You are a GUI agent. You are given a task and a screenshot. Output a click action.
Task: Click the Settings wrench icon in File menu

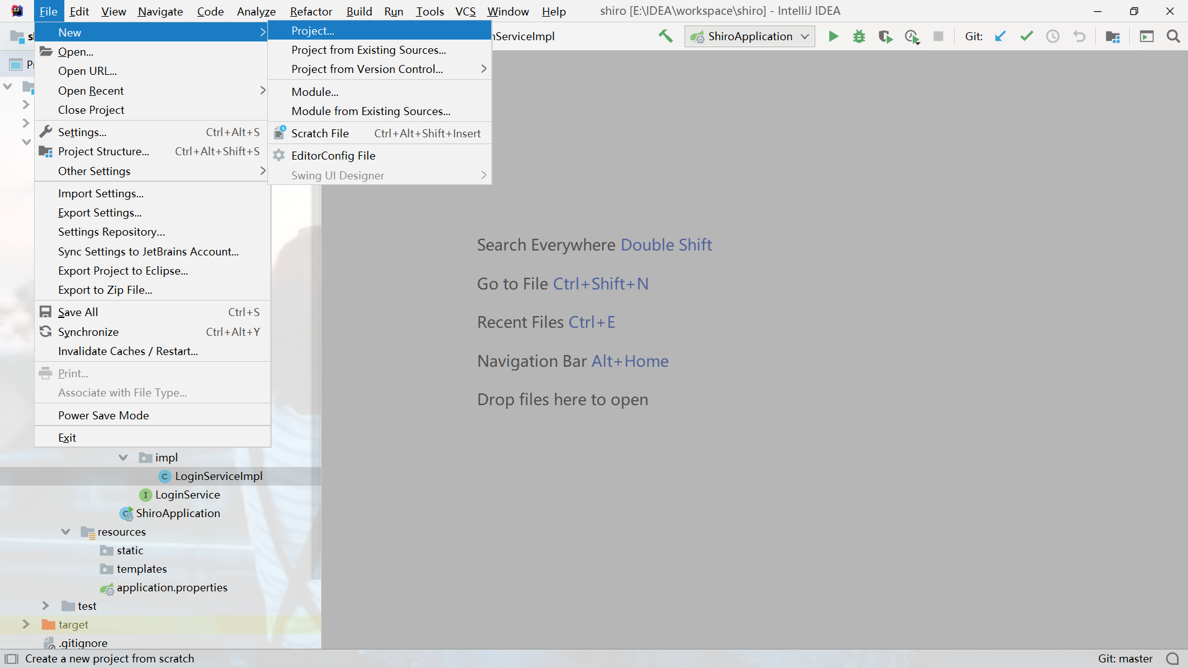coord(46,132)
